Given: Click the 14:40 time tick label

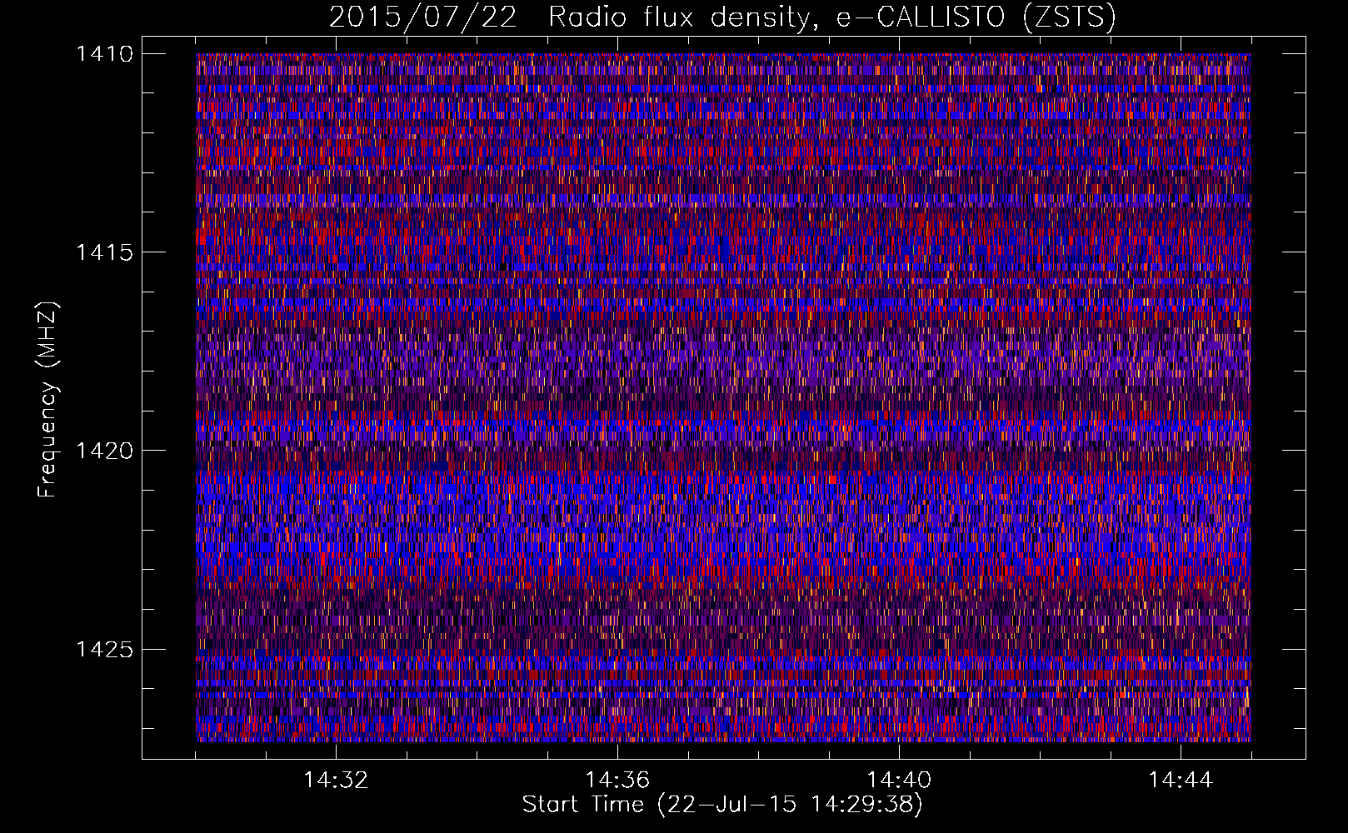Looking at the screenshot, I should 899,781.
